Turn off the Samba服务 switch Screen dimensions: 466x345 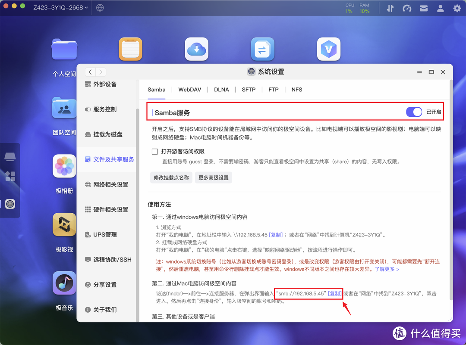point(414,112)
